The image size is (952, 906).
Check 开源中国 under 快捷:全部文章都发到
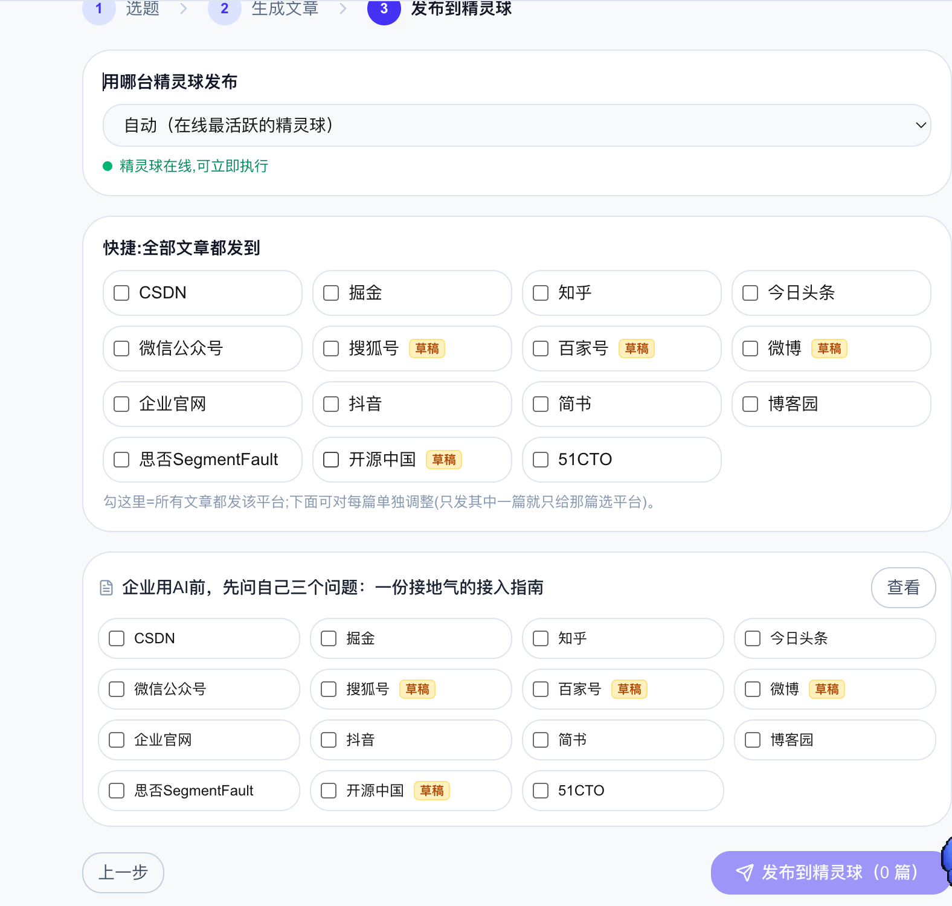click(x=331, y=460)
